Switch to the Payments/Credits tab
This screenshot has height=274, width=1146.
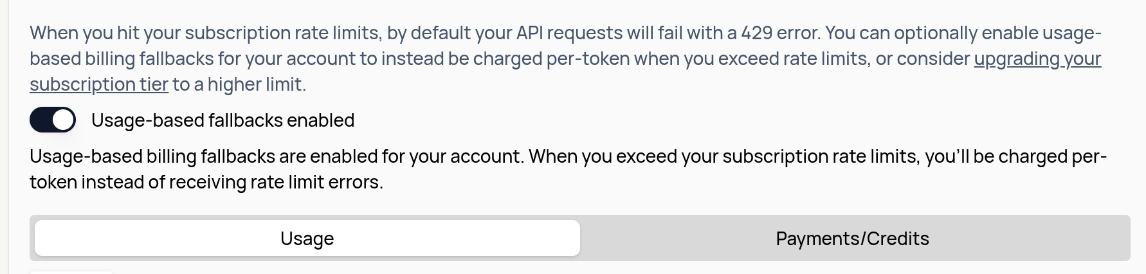pos(852,239)
